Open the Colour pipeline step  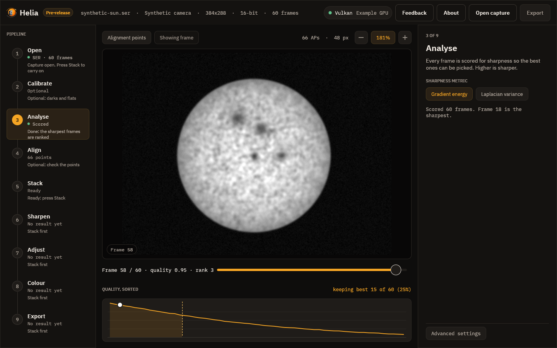pyautogui.click(x=48, y=290)
